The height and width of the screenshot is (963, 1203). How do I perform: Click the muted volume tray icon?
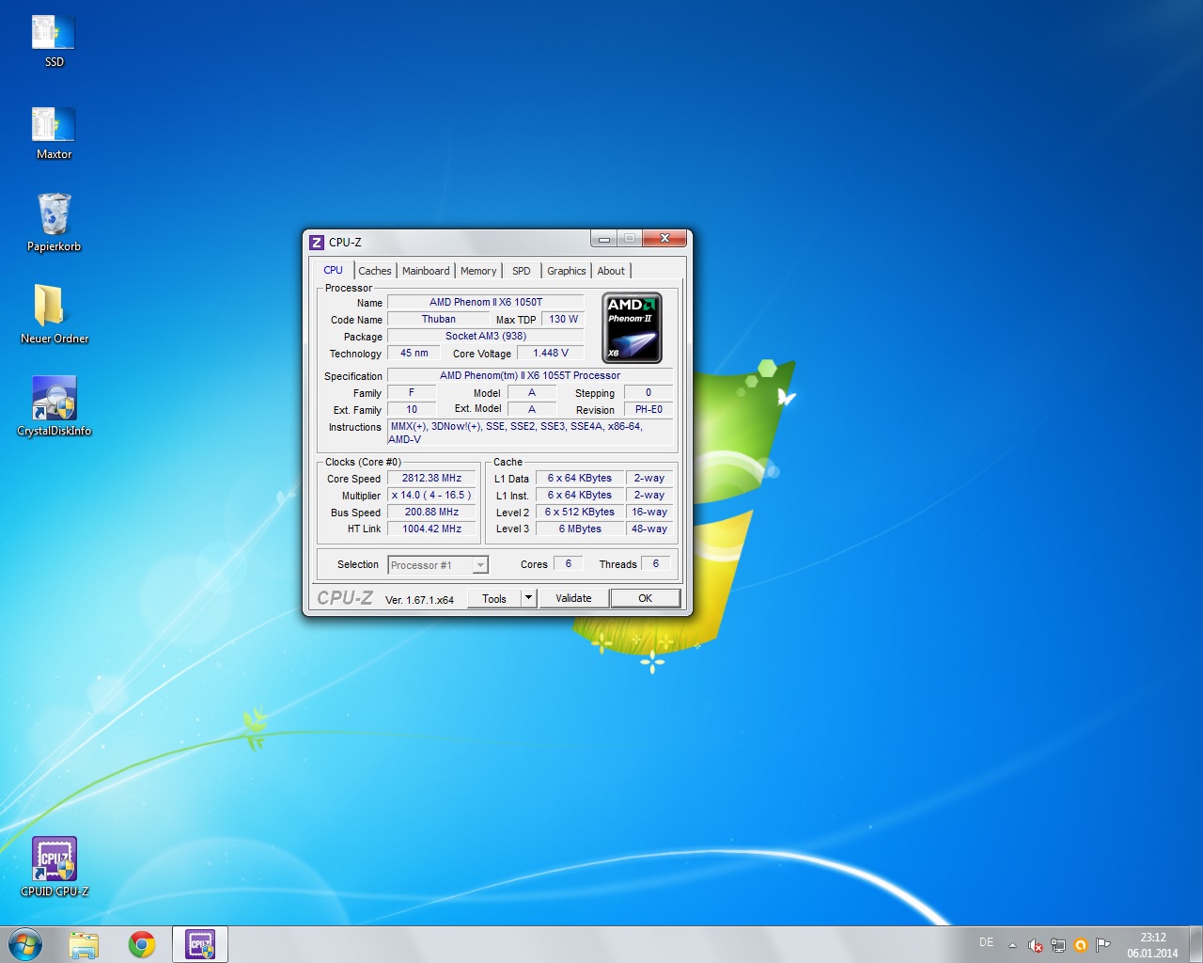[x=1035, y=945]
